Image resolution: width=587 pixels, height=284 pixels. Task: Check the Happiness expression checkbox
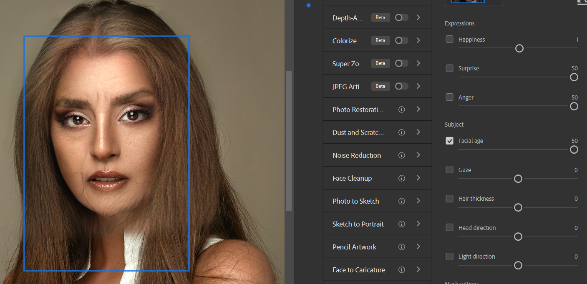tap(449, 39)
